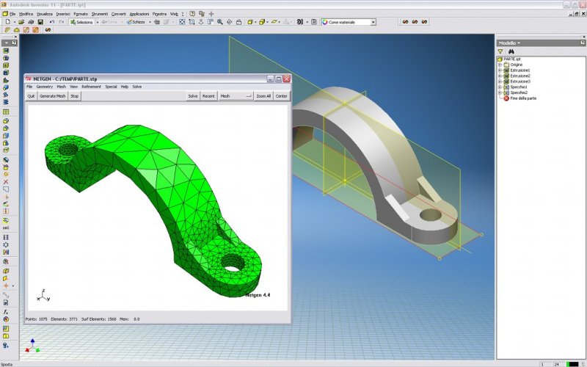Viewport: 587px width, 367px height.
Task: Click the Save floppy disk icon
Action: pos(40,22)
